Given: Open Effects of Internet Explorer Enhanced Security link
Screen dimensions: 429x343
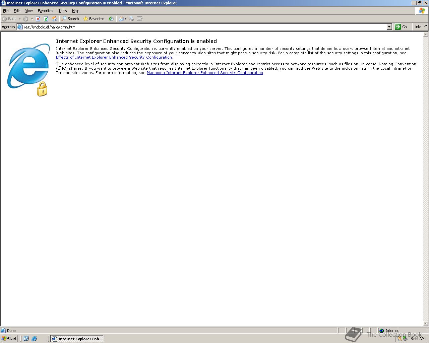Looking at the screenshot, I should [114, 57].
